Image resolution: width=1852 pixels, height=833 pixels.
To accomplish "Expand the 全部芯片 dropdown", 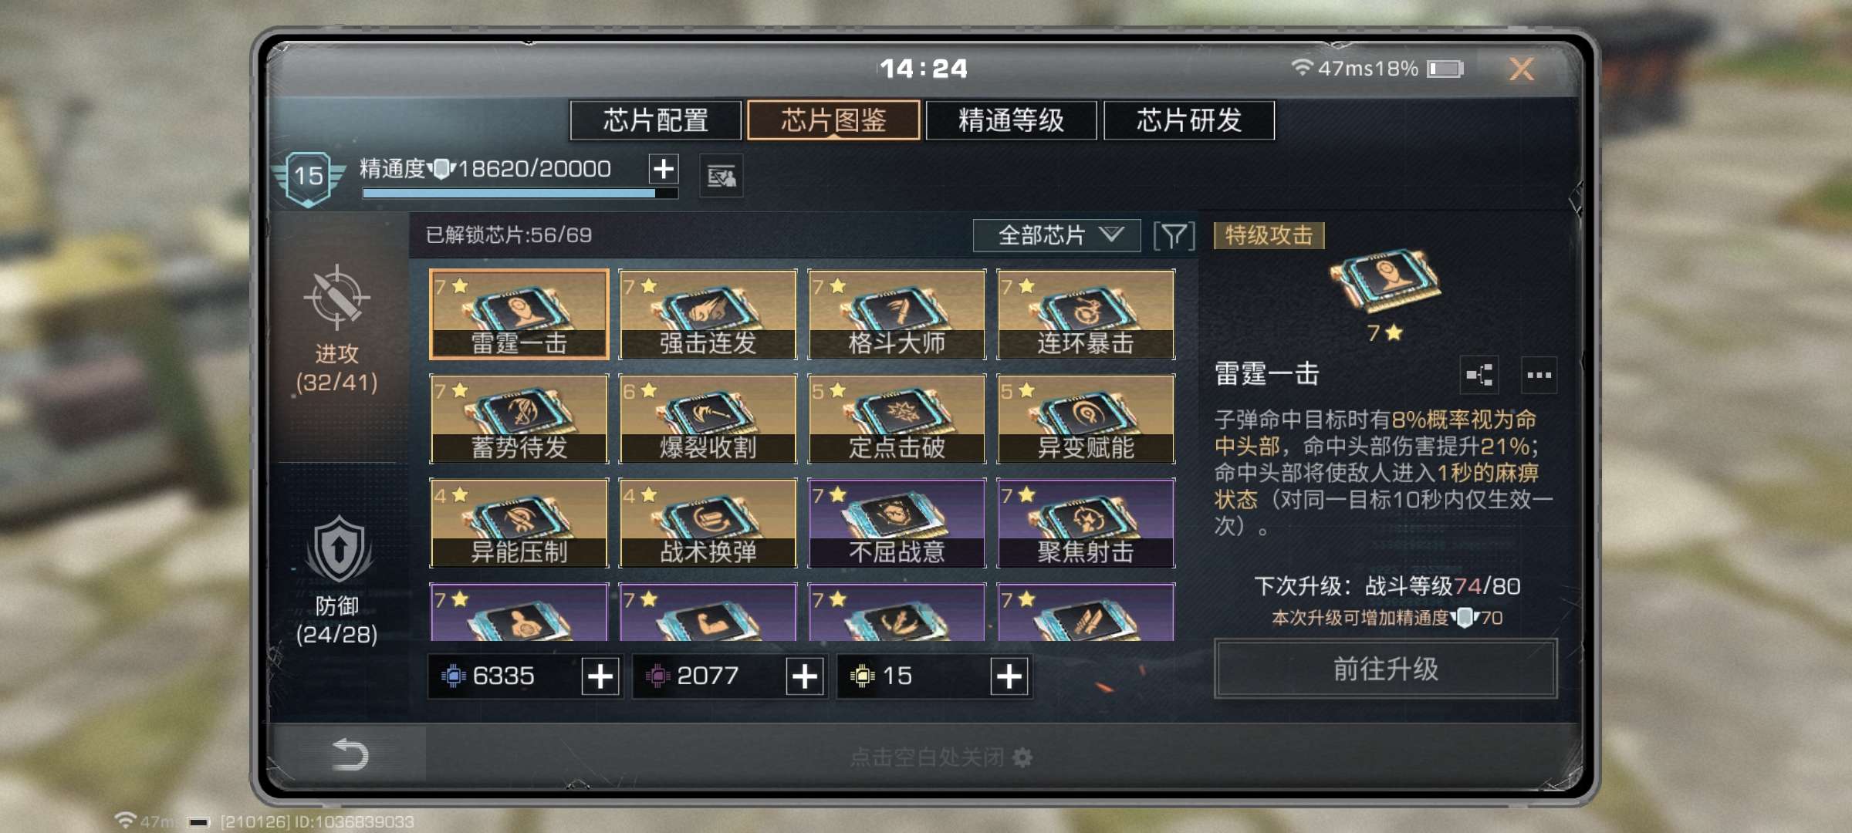I will click(1056, 235).
